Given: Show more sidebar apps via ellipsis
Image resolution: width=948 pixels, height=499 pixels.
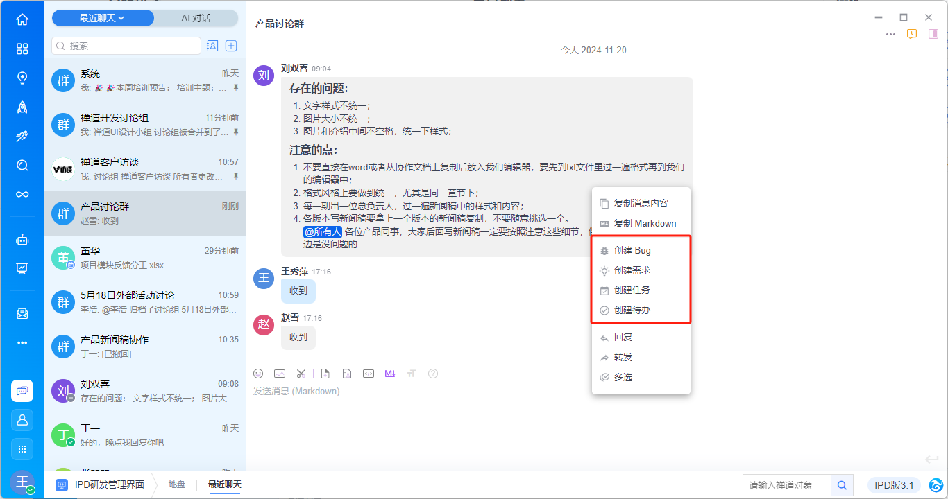Looking at the screenshot, I should click(22, 342).
